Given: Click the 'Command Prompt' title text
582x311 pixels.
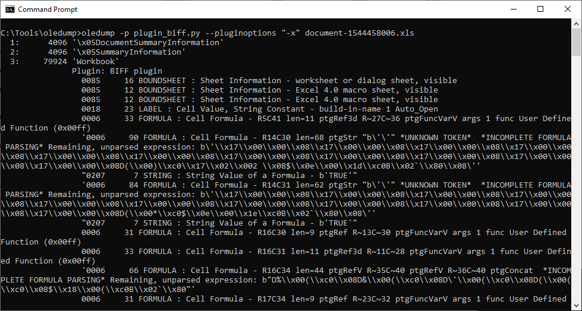Looking at the screenshot, I should coord(48,9).
